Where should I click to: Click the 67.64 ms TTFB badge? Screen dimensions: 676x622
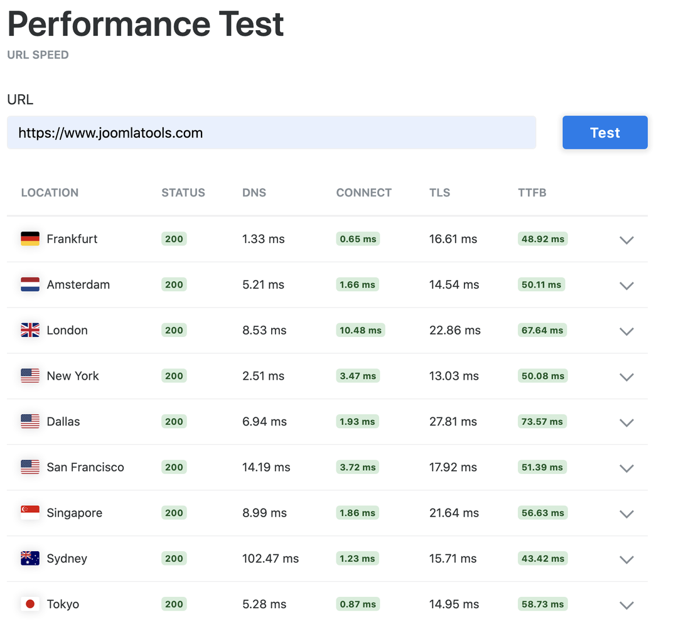click(542, 330)
